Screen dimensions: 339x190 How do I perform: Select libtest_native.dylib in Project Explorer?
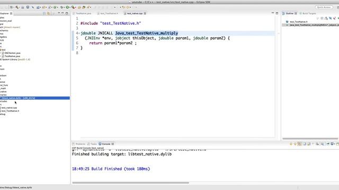pos(35,98)
